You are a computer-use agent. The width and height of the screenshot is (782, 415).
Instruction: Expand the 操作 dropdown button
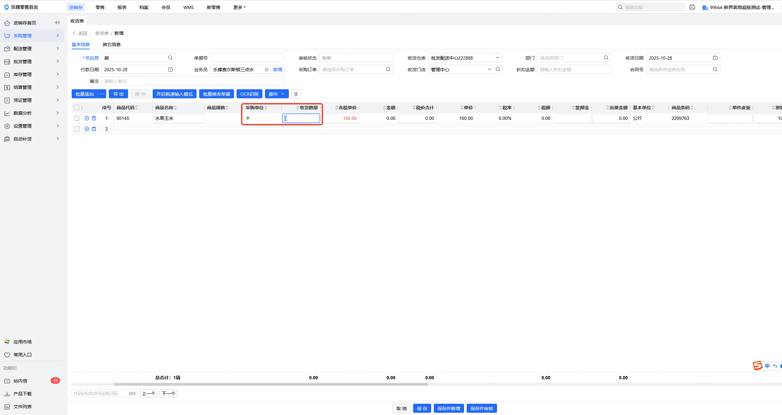277,94
